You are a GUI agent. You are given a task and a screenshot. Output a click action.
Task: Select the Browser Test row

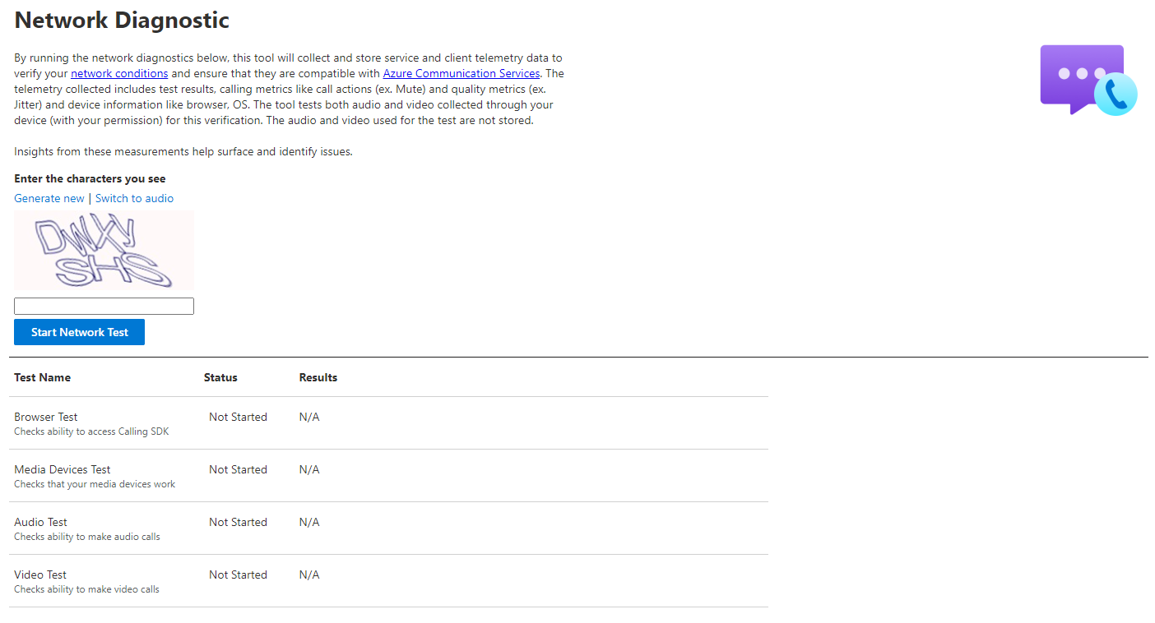point(388,423)
